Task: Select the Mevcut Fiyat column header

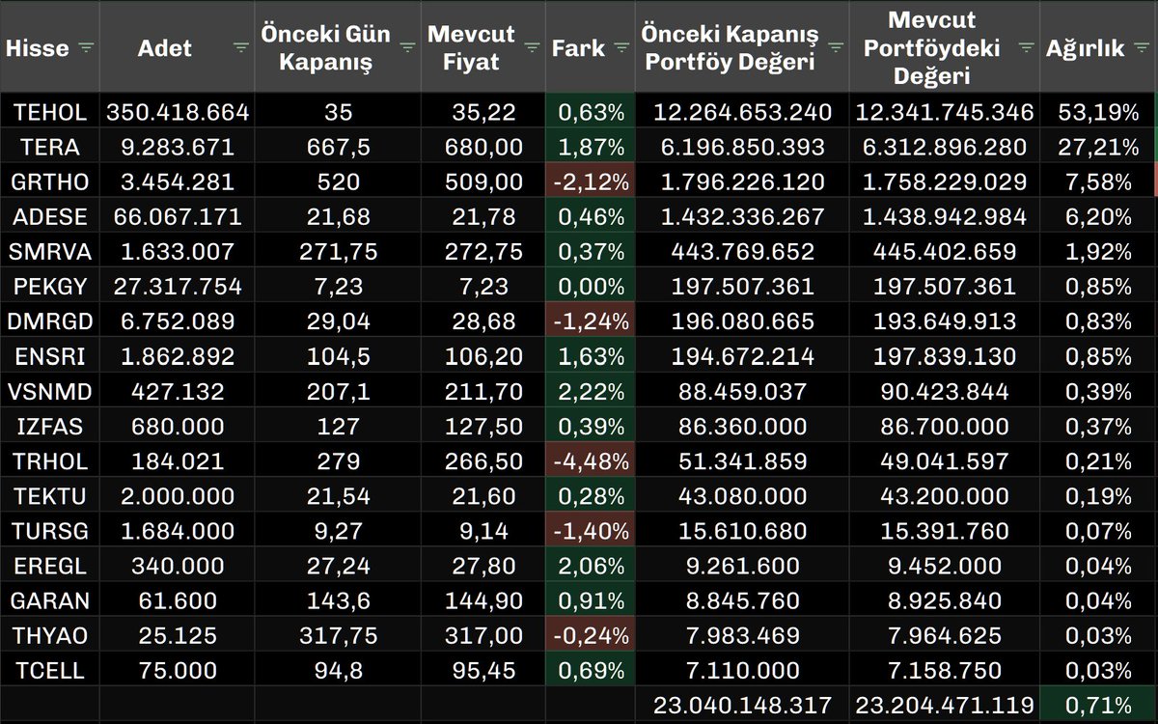Action: point(475,45)
